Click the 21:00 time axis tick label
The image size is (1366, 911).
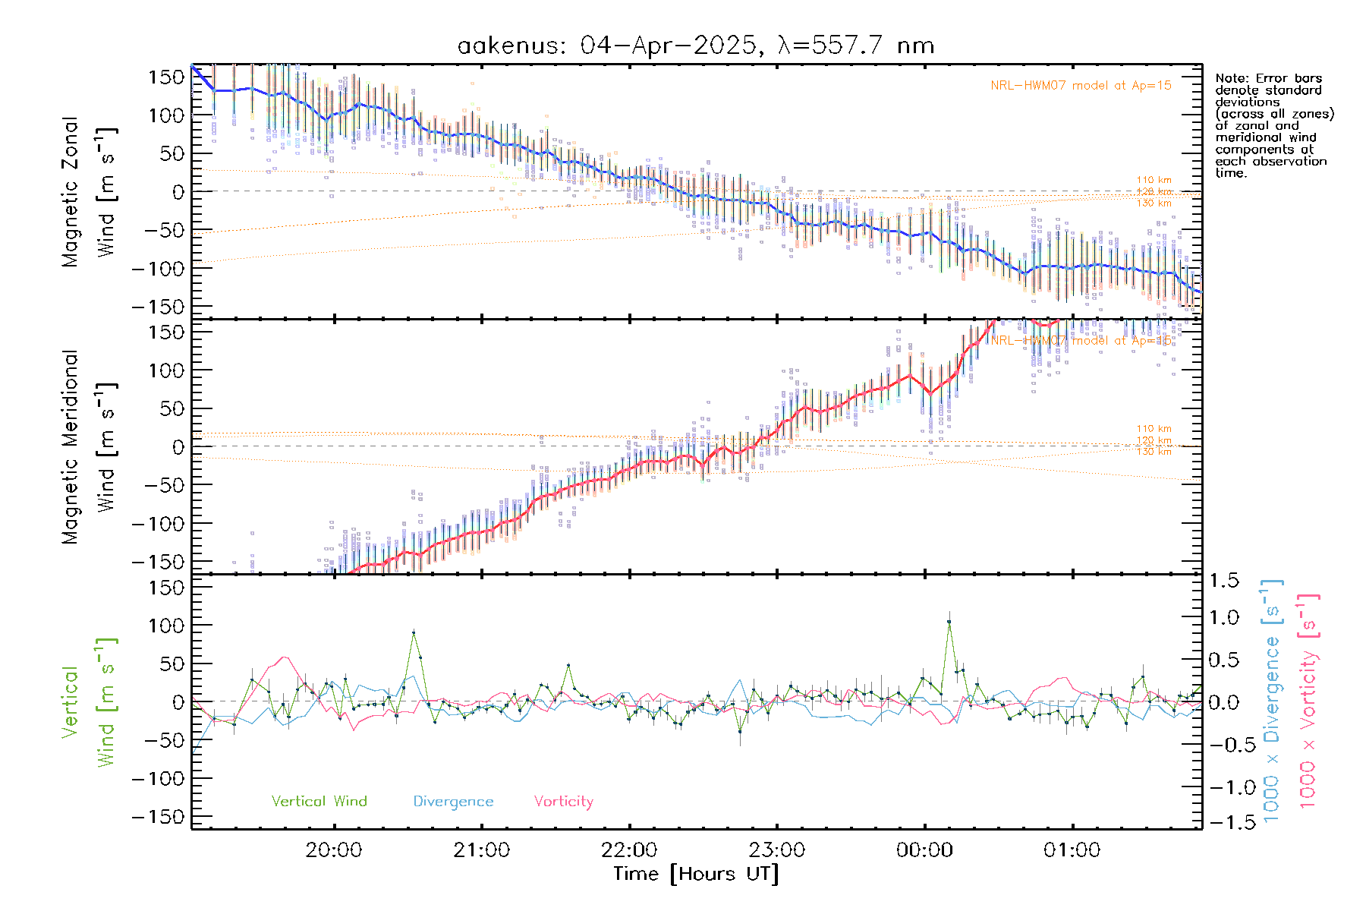tap(482, 850)
